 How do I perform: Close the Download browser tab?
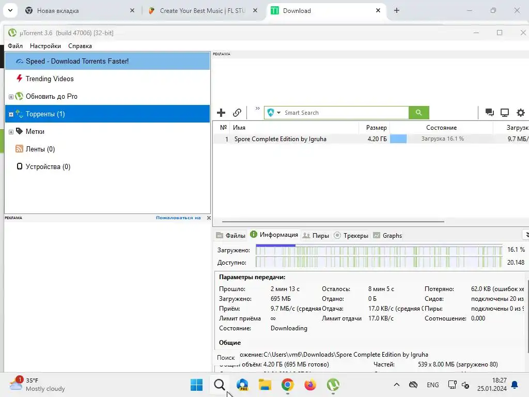click(x=378, y=10)
